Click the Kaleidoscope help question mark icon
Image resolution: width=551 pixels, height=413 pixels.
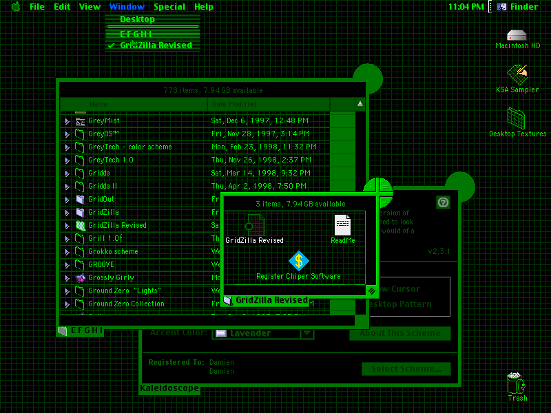pos(443,202)
